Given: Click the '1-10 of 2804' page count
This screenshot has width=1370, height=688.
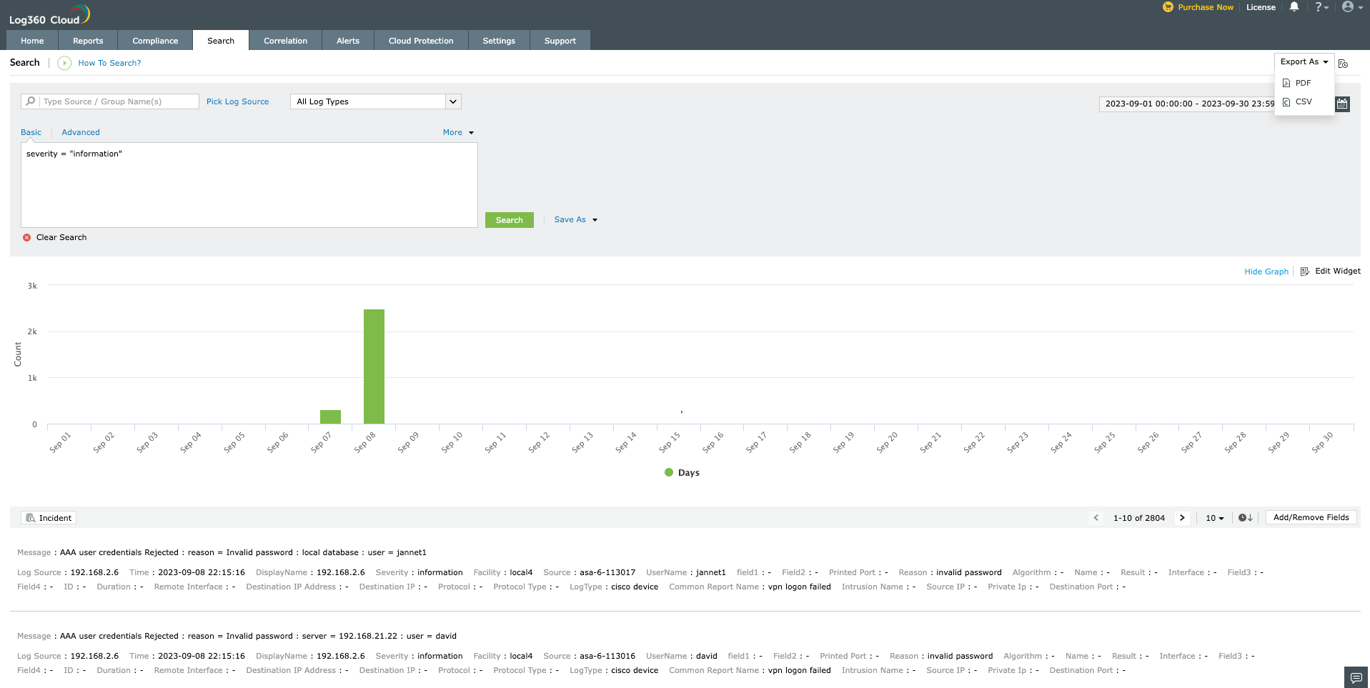Looking at the screenshot, I should (1139, 518).
